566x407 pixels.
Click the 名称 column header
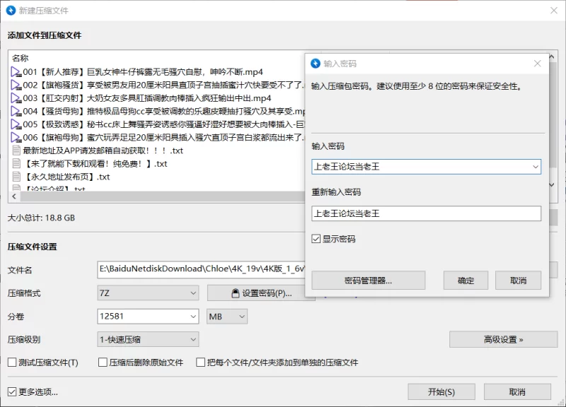[x=21, y=58]
